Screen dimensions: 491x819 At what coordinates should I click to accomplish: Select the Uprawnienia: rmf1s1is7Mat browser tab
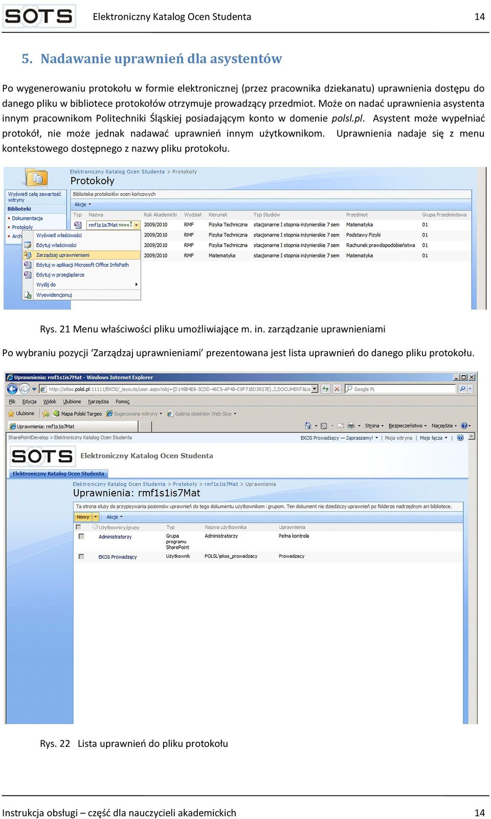coord(73,426)
